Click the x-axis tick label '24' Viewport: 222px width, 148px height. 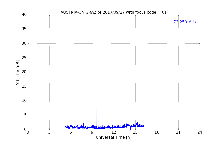point(200,132)
